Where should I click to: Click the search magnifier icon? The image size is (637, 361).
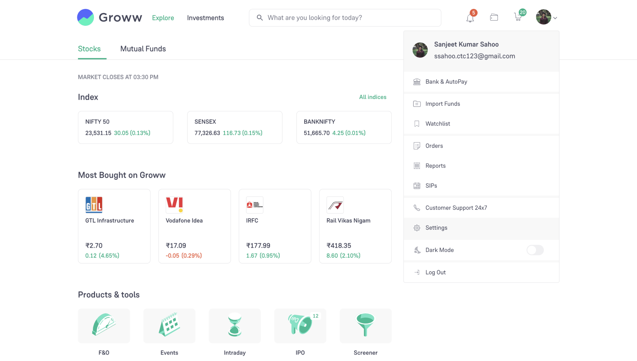coord(260,18)
